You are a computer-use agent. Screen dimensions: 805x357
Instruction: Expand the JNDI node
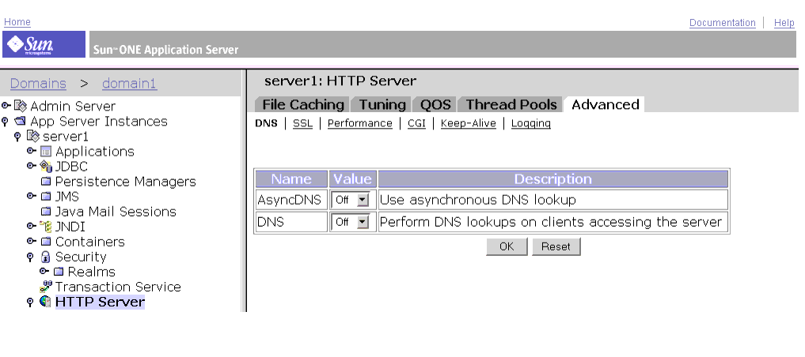tap(32, 226)
